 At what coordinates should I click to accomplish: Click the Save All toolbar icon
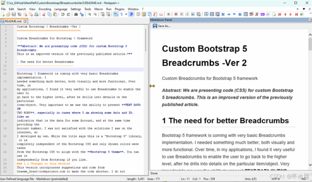click(19, 14)
